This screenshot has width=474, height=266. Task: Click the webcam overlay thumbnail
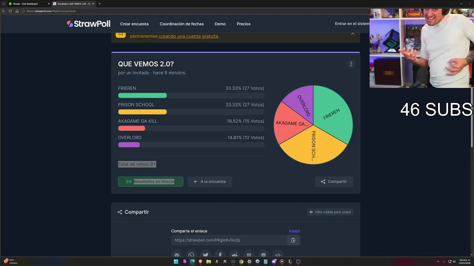click(x=422, y=48)
